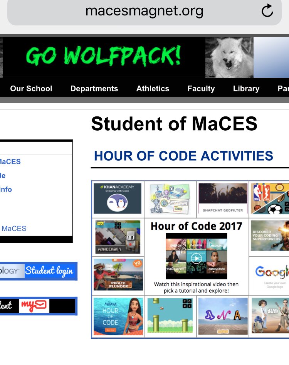Click the Hour of Code Activities heading
The height and width of the screenshot is (365, 289).
click(x=183, y=156)
